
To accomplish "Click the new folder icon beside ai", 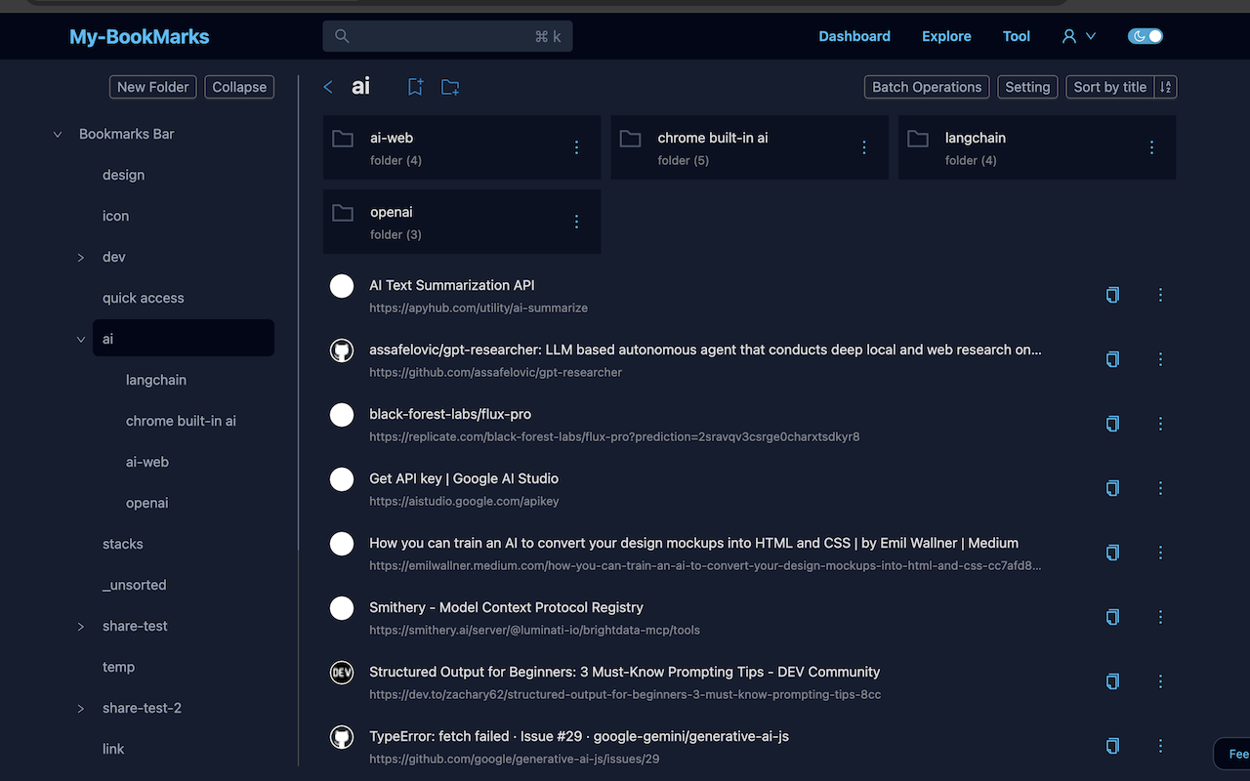I will pyautogui.click(x=450, y=87).
